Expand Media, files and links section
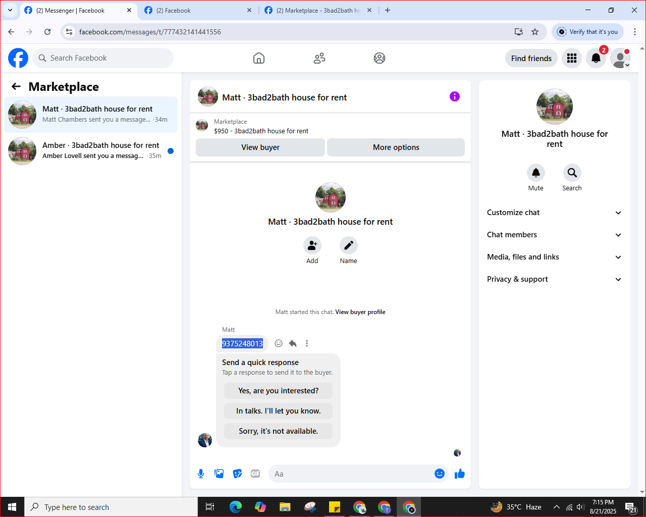The width and height of the screenshot is (646, 517). [x=555, y=257]
